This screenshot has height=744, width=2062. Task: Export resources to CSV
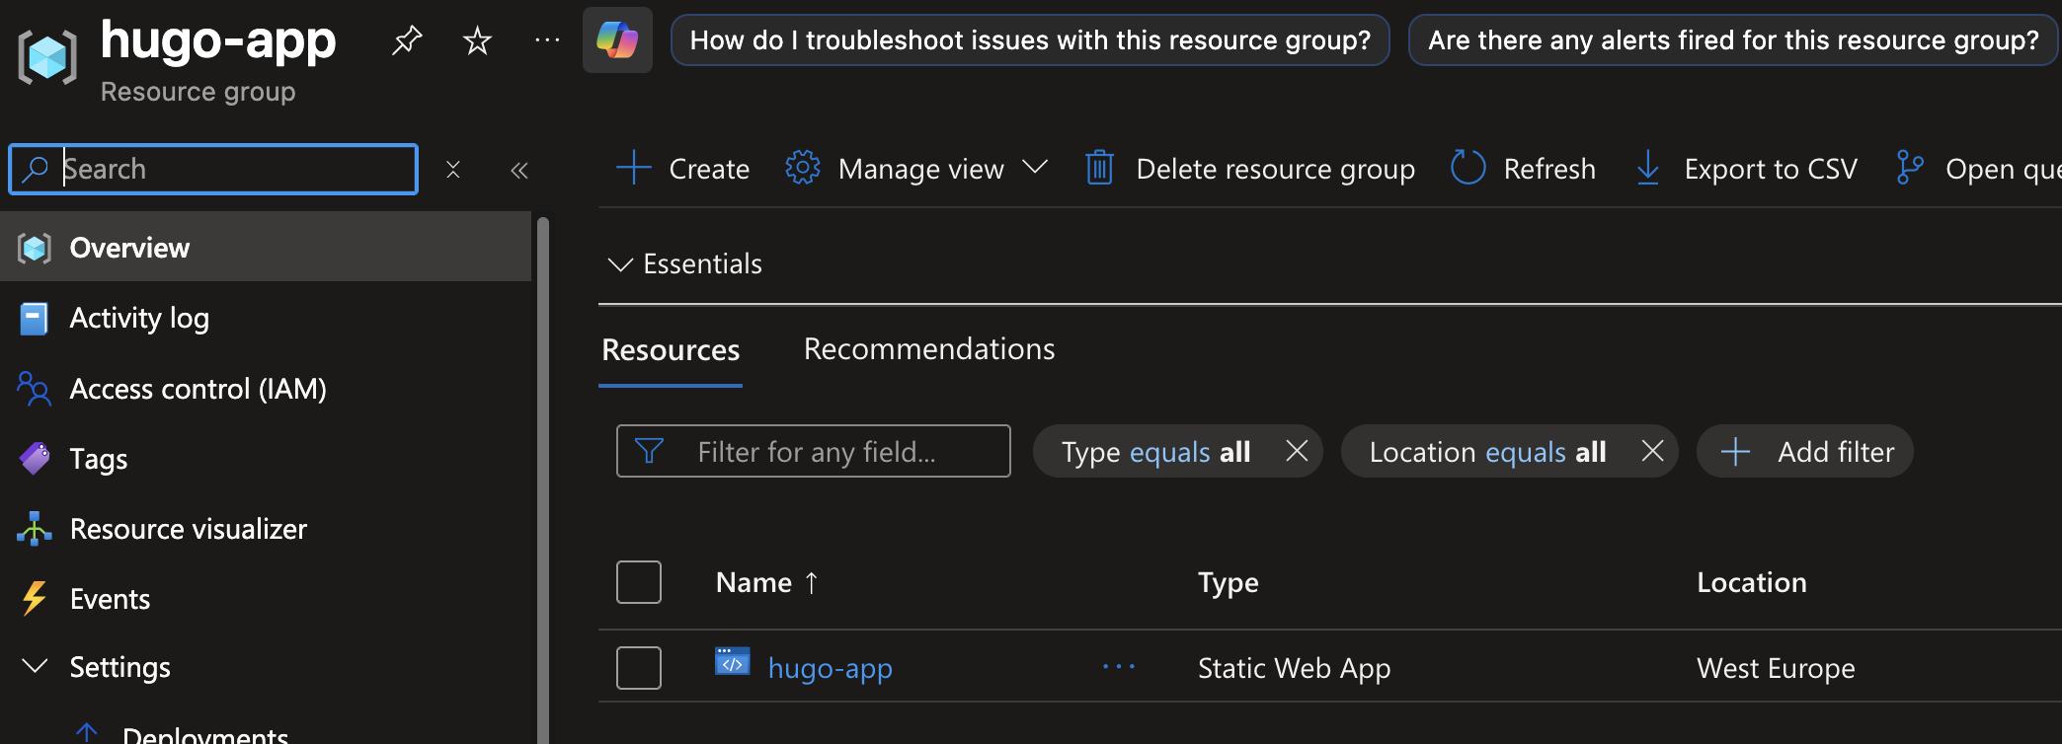coord(1746,169)
